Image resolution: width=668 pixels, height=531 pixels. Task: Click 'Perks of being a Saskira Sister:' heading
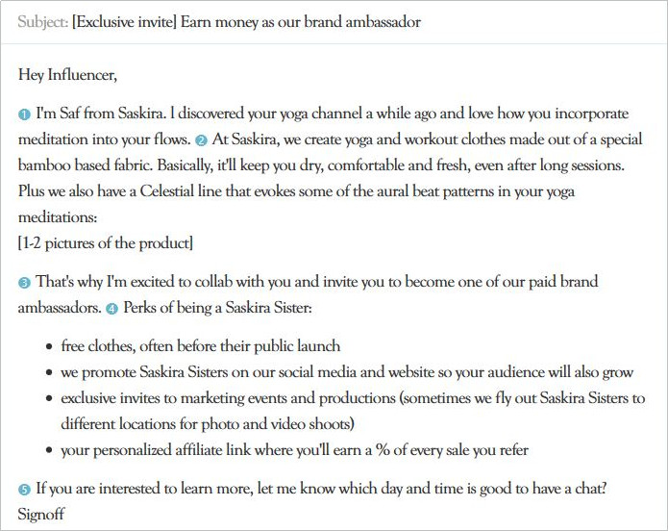[217, 308]
